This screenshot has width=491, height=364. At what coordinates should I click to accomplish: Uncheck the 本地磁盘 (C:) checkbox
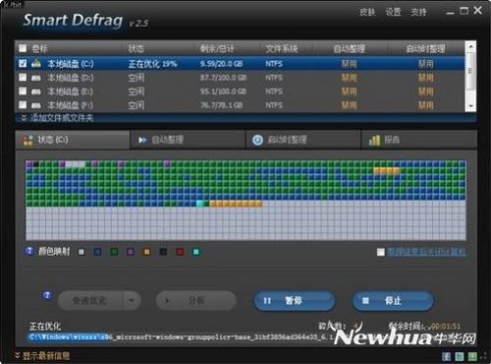[23, 63]
